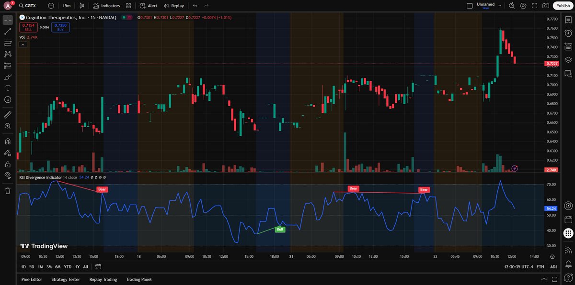
Task: Select the ruler measure tool
Action: click(x=8, y=115)
